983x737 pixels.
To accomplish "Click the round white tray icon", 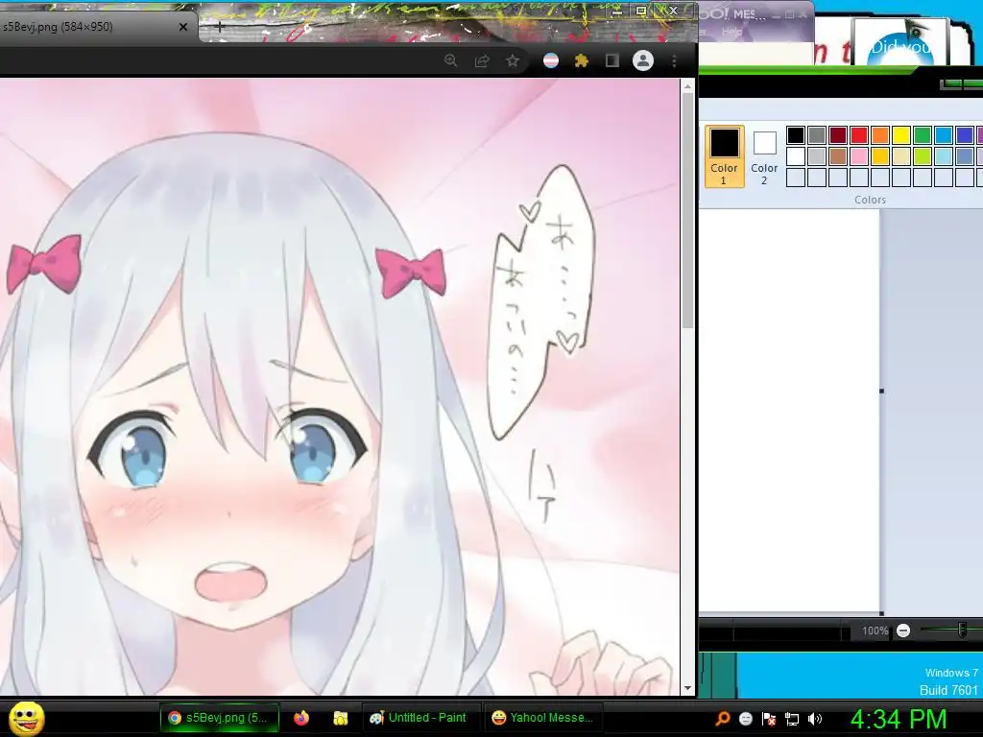I will tap(745, 719).
